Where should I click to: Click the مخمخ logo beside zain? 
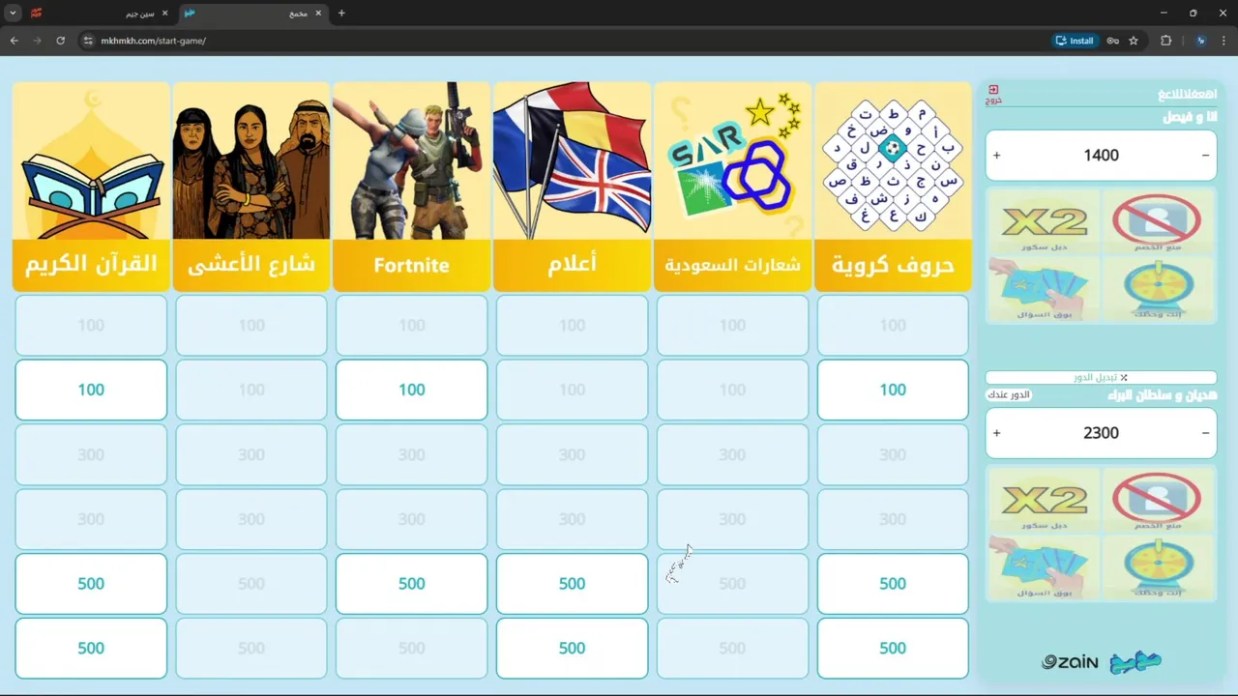tap(1135, 662)
